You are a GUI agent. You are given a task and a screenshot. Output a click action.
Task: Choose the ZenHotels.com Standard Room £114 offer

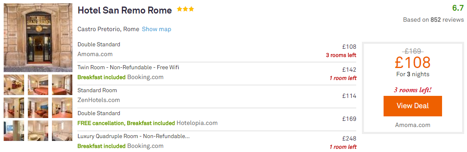[217, 95]
